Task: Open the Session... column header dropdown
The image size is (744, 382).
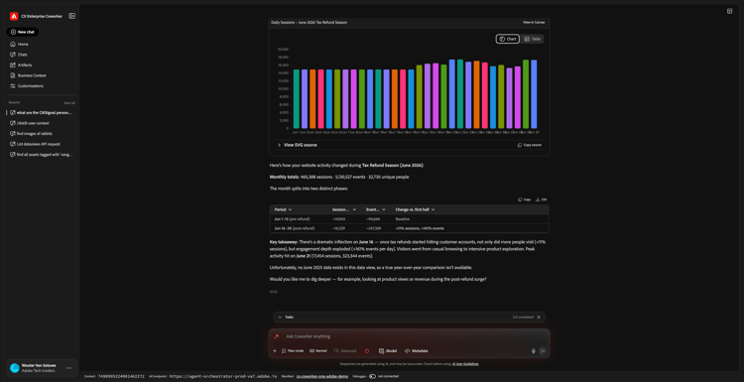Action: click(x=354, y=209)
